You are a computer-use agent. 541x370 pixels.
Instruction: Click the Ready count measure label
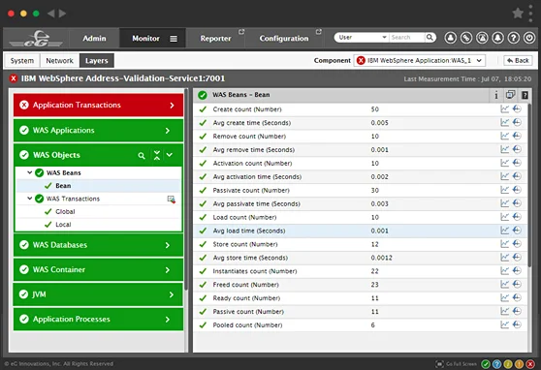(246, 298)
